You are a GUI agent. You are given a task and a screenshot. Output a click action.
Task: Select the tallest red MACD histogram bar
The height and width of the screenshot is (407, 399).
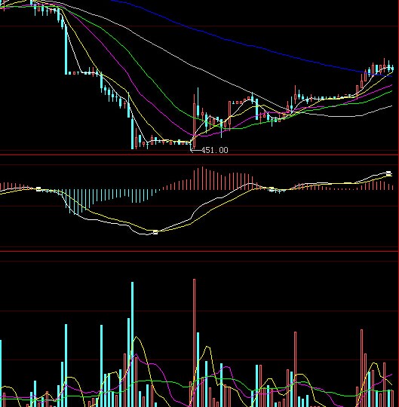(202, 179)
